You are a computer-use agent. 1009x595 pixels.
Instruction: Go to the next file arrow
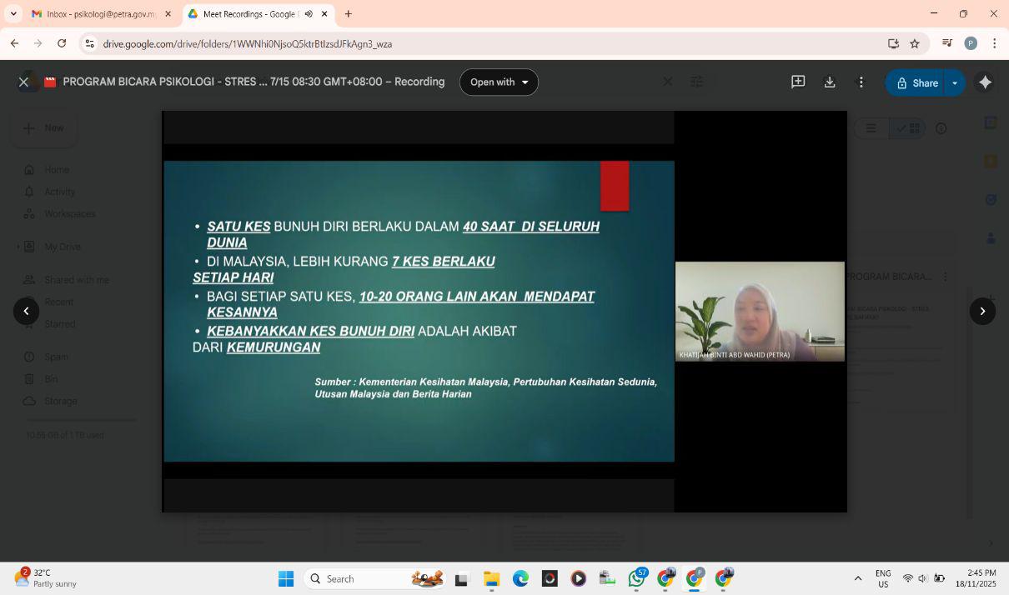pyautogui.click(x=982, y=311)
